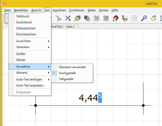Select the hand Pan tool
This screenshot has height=126, width=162.
tap(153, 18)
